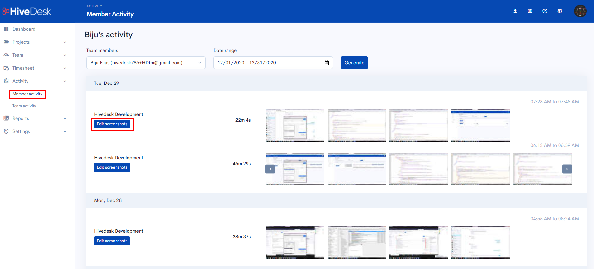Expand the Timesheet menu chevron
Image resolution: width=594 pixels, height=269 pixels.
(x=65, y=68)
